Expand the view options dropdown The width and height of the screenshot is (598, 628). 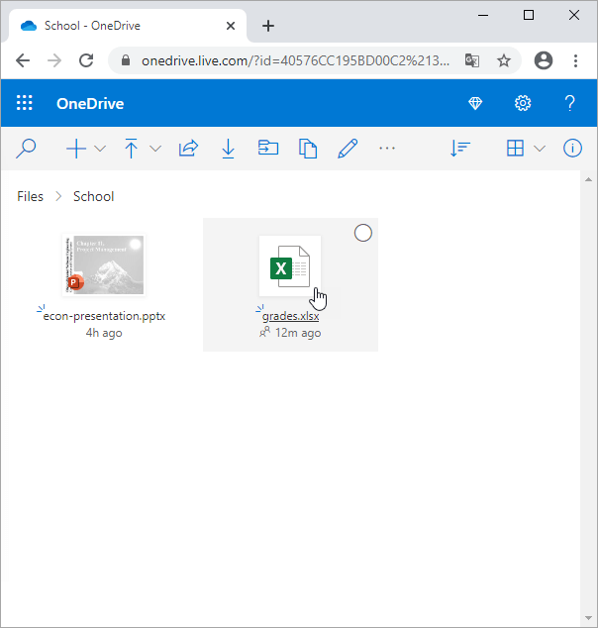(x=540, y=149)
